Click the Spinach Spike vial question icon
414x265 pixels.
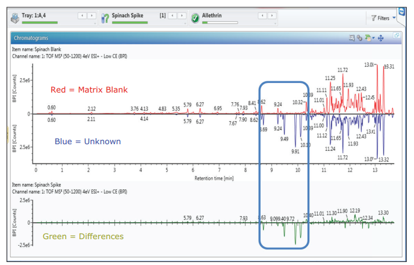click(105, 19)
